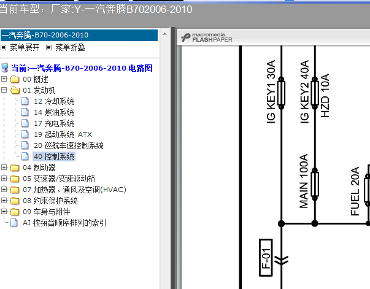Click the page icon of 40 控制系统
This screenshot has width=370, height=289.
coord(25,156)
